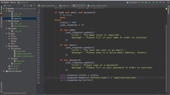Open main.html in templates folder
170x95 pixels.
pos(16,64)
